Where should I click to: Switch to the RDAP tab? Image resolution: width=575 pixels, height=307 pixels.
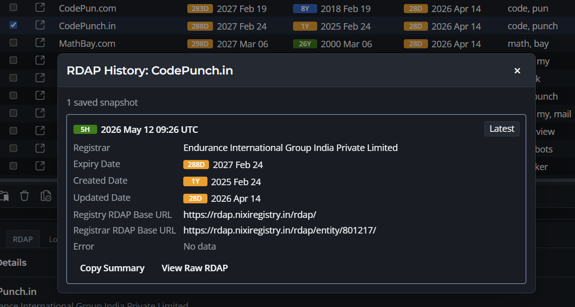pyautogui.click(x=23, y=239)
